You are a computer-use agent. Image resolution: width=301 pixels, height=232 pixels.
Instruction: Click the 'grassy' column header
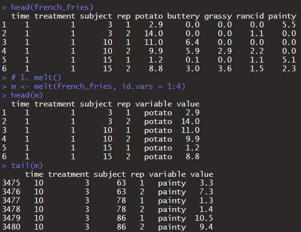(218, 16)
